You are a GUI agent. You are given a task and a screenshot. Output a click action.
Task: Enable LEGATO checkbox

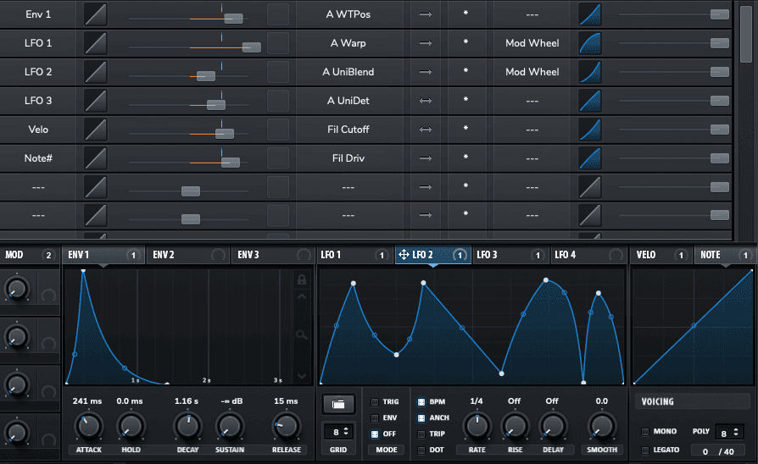(645, 450)
